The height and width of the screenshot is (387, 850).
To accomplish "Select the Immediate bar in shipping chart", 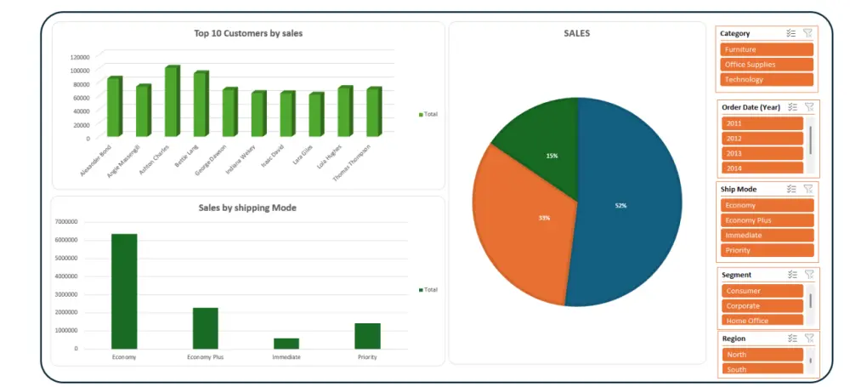I will click(x=286, y=344).
